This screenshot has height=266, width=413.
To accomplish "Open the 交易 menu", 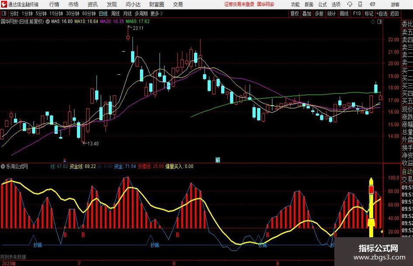I will [178, 4].
